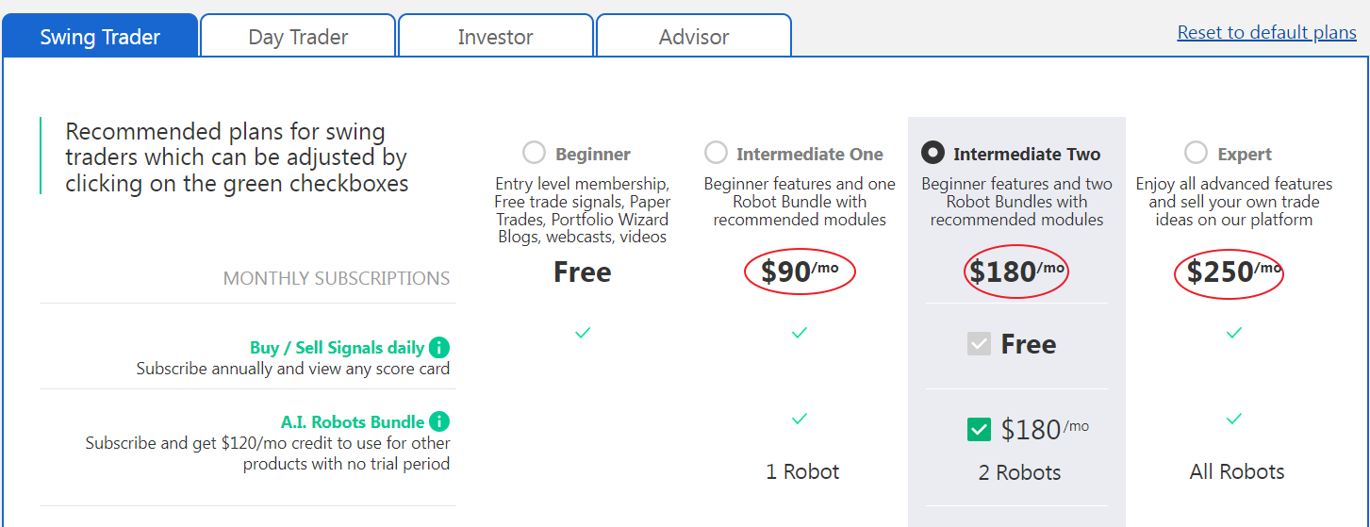
Task: Click Expert column's Buy/Sell Signals checkmark
Action: [1234, 333]
